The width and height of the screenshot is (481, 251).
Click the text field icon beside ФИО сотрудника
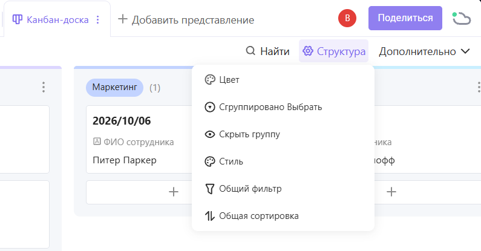point(97,142)
